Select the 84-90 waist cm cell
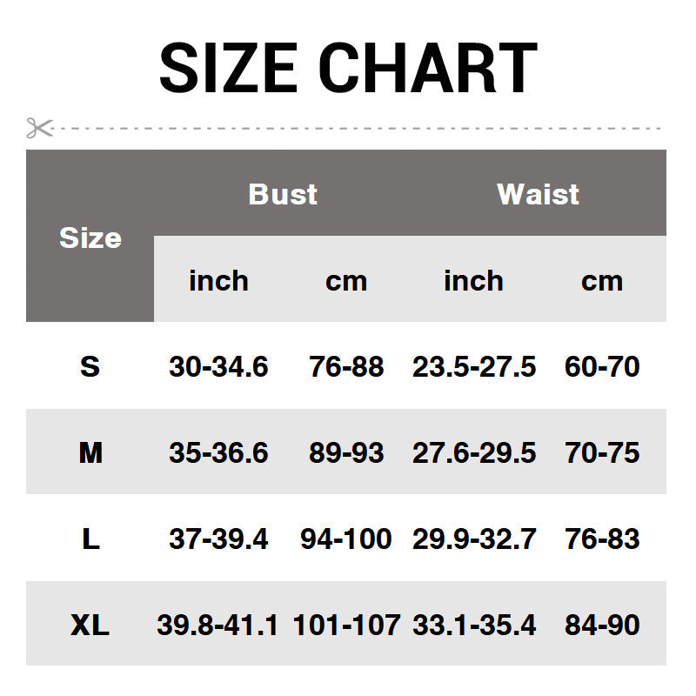The height and width of the screenshot is (696, 696). (x=602, y=625)
